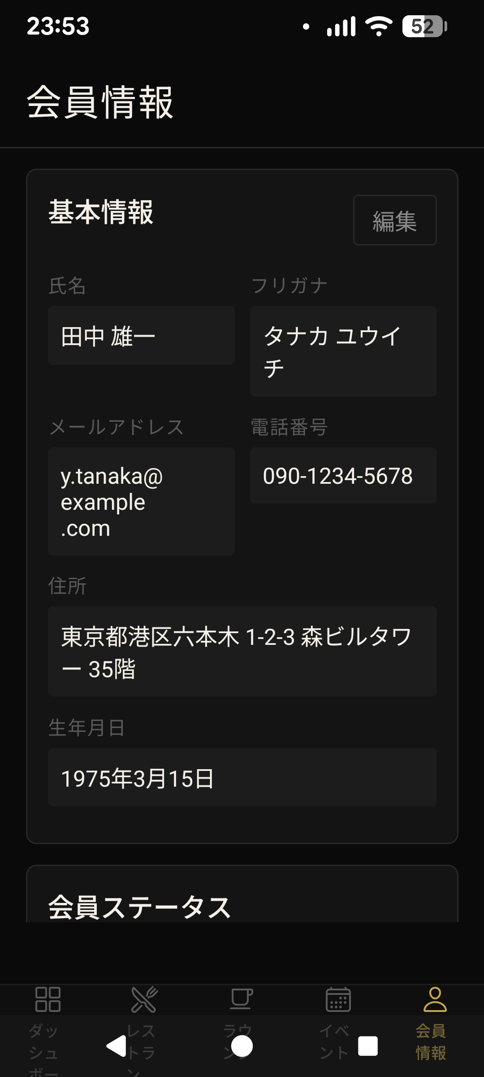This screenshot has width=484, height=1077.
Task: Tap the 会員ステータス section heading
Action: point(139,906)
